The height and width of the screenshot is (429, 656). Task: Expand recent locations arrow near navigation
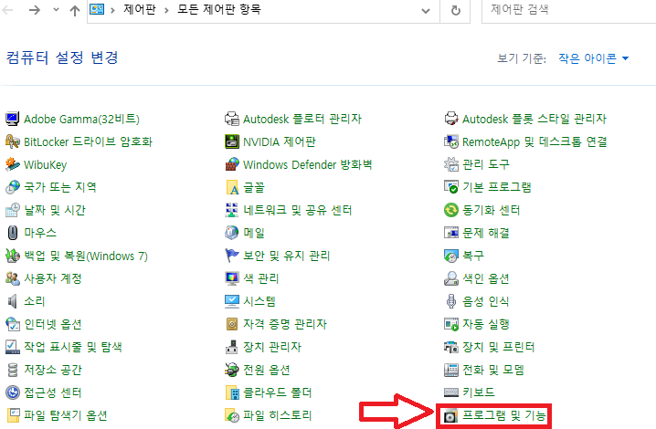56,10
